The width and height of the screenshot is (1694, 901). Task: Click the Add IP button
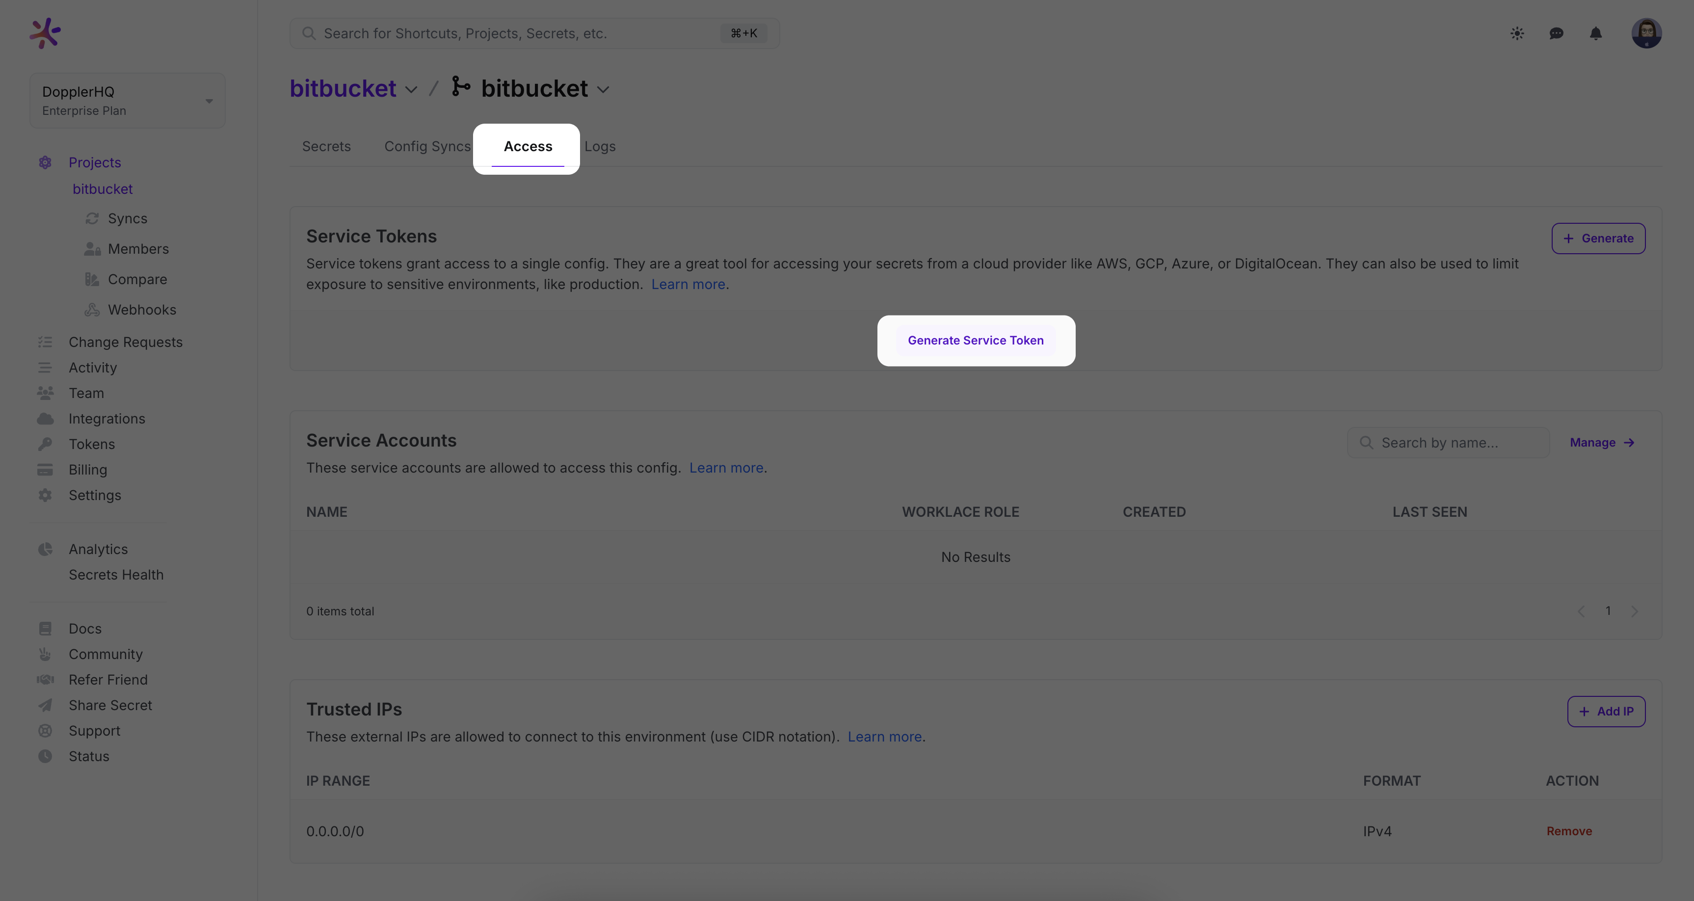pos(1606,711)
